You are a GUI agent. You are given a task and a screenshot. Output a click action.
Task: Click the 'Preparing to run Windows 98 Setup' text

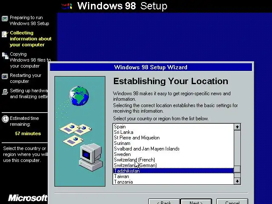pyautogui.click(x=29, y=20)
